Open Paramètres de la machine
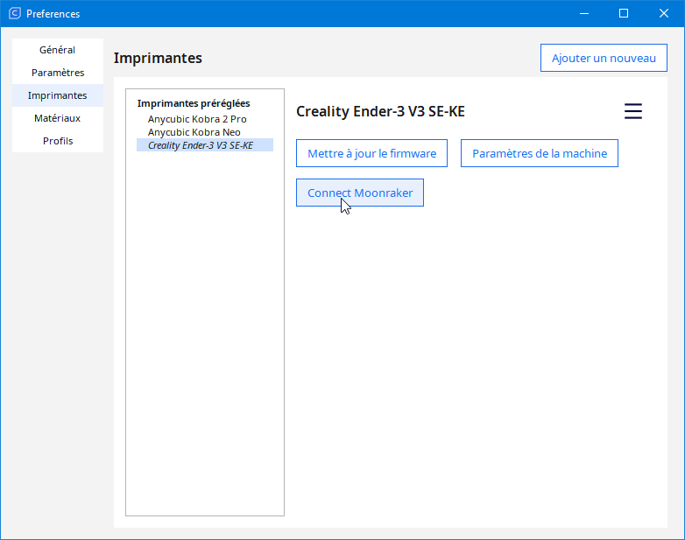The width and height of the screenshot is (685, 540). point(540,153)
